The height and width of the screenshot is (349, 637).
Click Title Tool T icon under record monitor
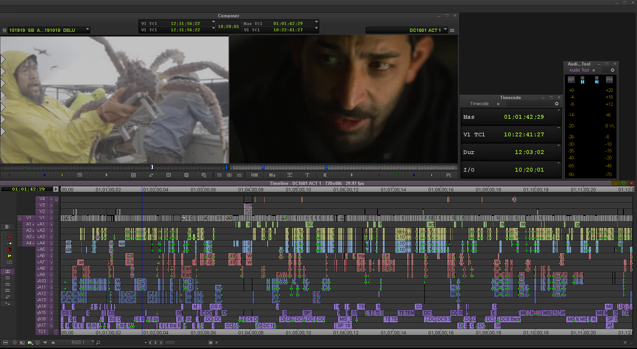[307, 175]
